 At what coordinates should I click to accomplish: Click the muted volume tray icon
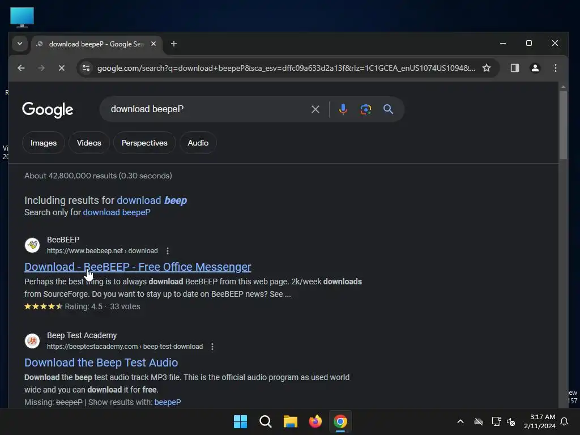point(511,421)
